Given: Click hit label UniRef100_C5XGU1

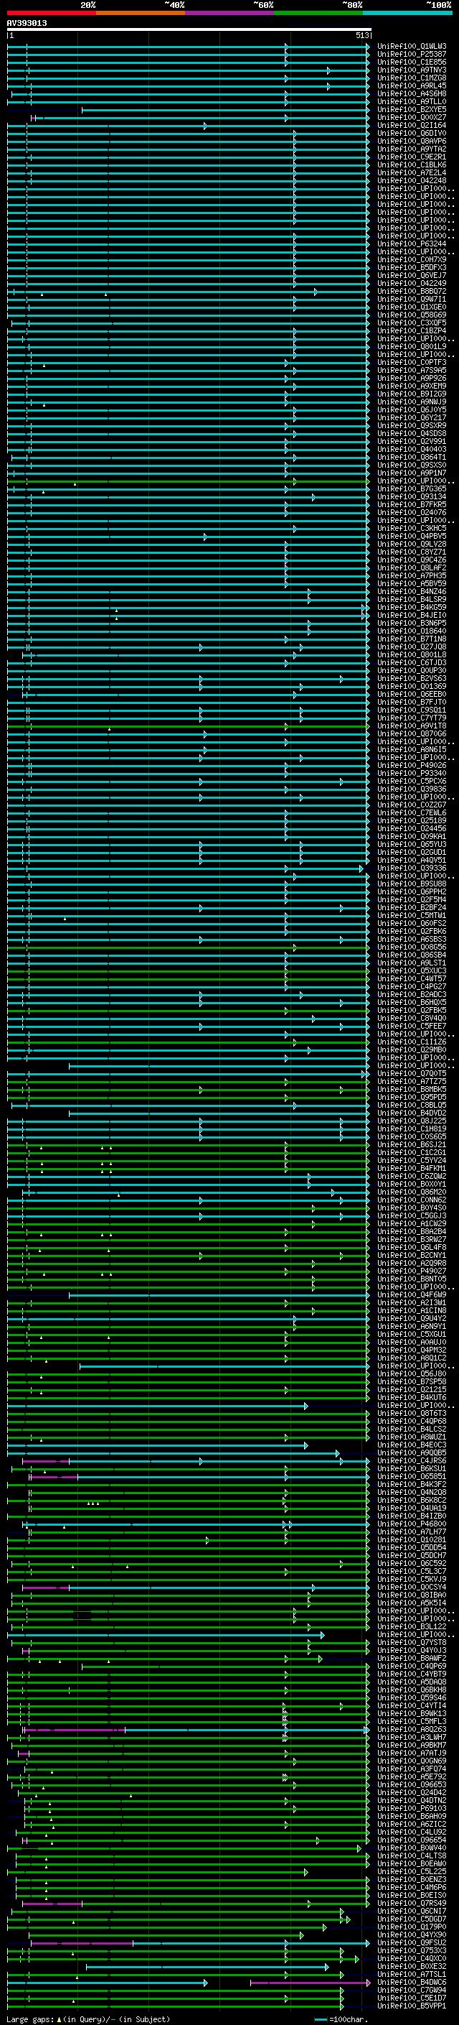Looking at the screenshot, I should (x=412, y=1333).
